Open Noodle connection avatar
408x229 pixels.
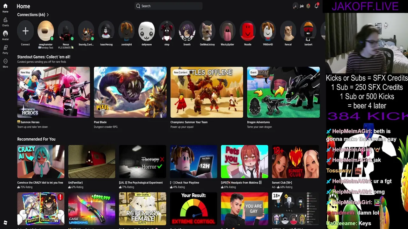248,31
